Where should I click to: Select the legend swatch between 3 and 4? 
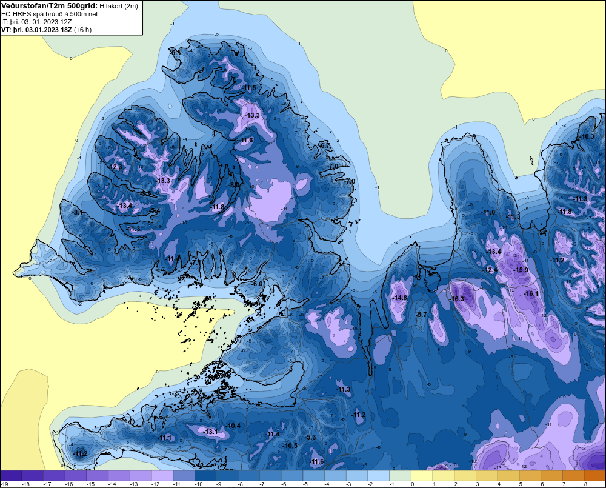point(487,476)
